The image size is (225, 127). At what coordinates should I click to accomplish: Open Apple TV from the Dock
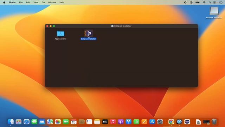coord(105,122)
